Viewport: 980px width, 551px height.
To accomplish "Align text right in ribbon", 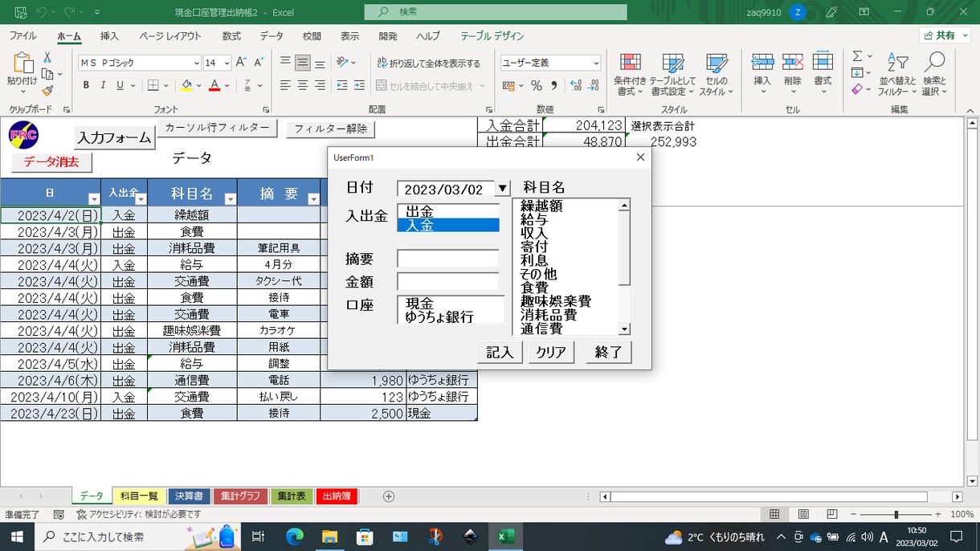I will pyautogui.click(x=320, y=85).
